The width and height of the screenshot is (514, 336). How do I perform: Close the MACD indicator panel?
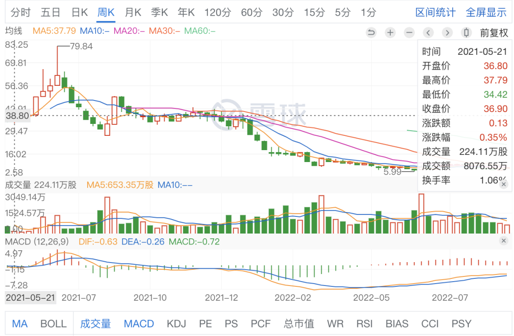click(504, 241)
